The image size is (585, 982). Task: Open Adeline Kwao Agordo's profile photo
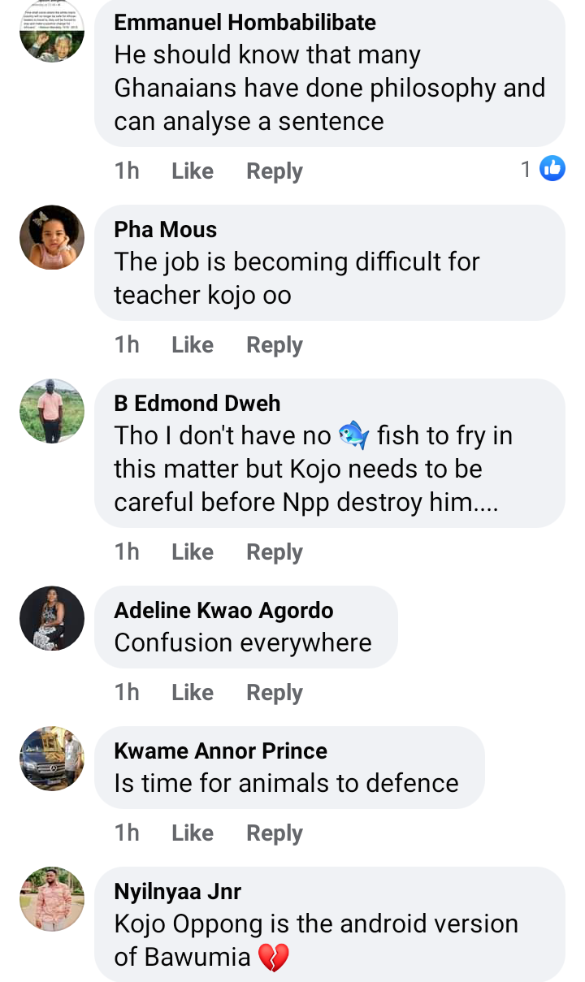[x=52, y=618]
